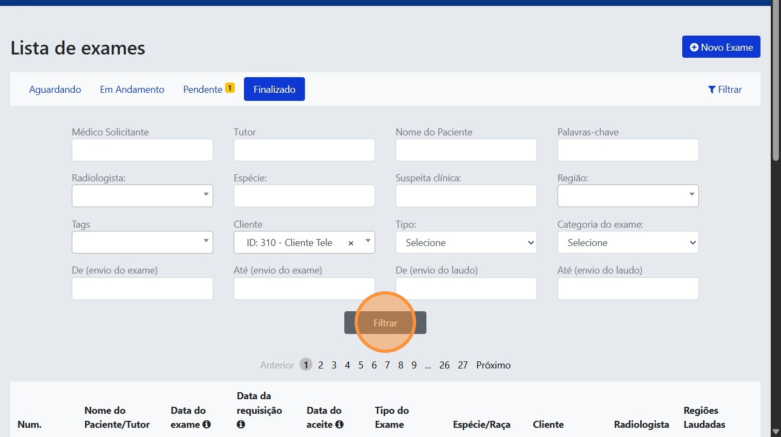Click info icon next to Data do exame
This screenshot has height=437, width=781.
(206, 425)
